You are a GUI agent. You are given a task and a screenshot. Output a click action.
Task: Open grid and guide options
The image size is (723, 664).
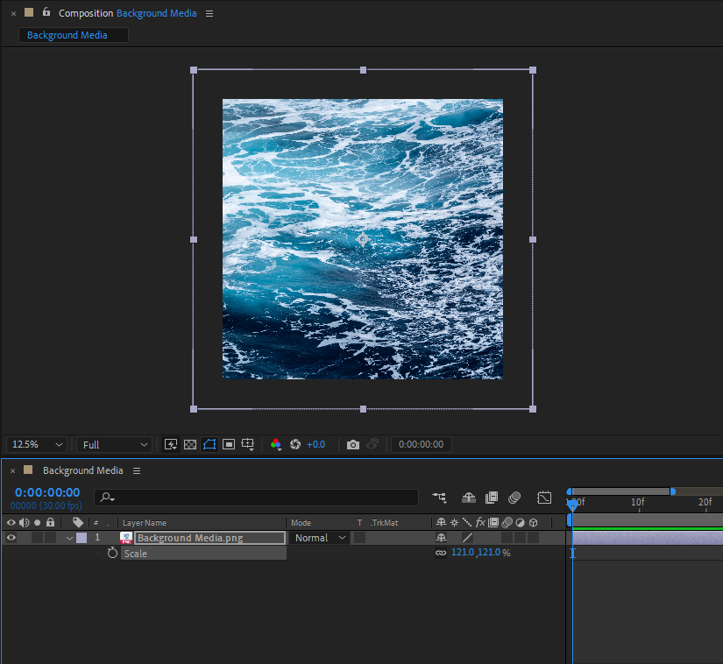248,444
